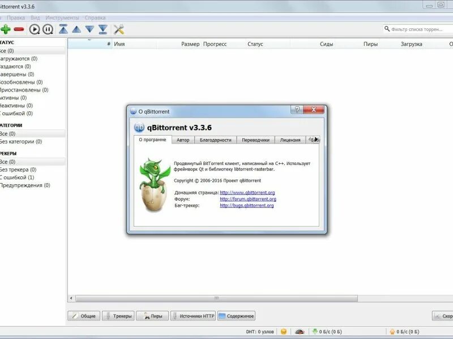Screen dimensions: 453x339
Task: Click the DHT: 0 узлов status text
Action: (260, 332)
